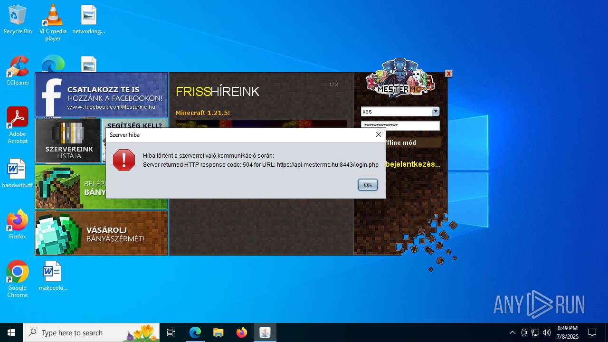Viewport: 608px width, 342px height.
Task: Click the 1/3 news page indicator
Action: 333,85
